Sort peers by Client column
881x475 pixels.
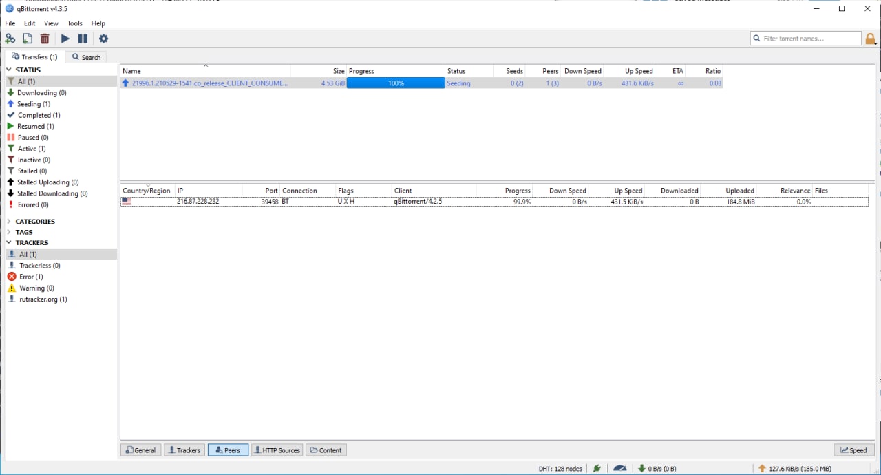[434, 191]
